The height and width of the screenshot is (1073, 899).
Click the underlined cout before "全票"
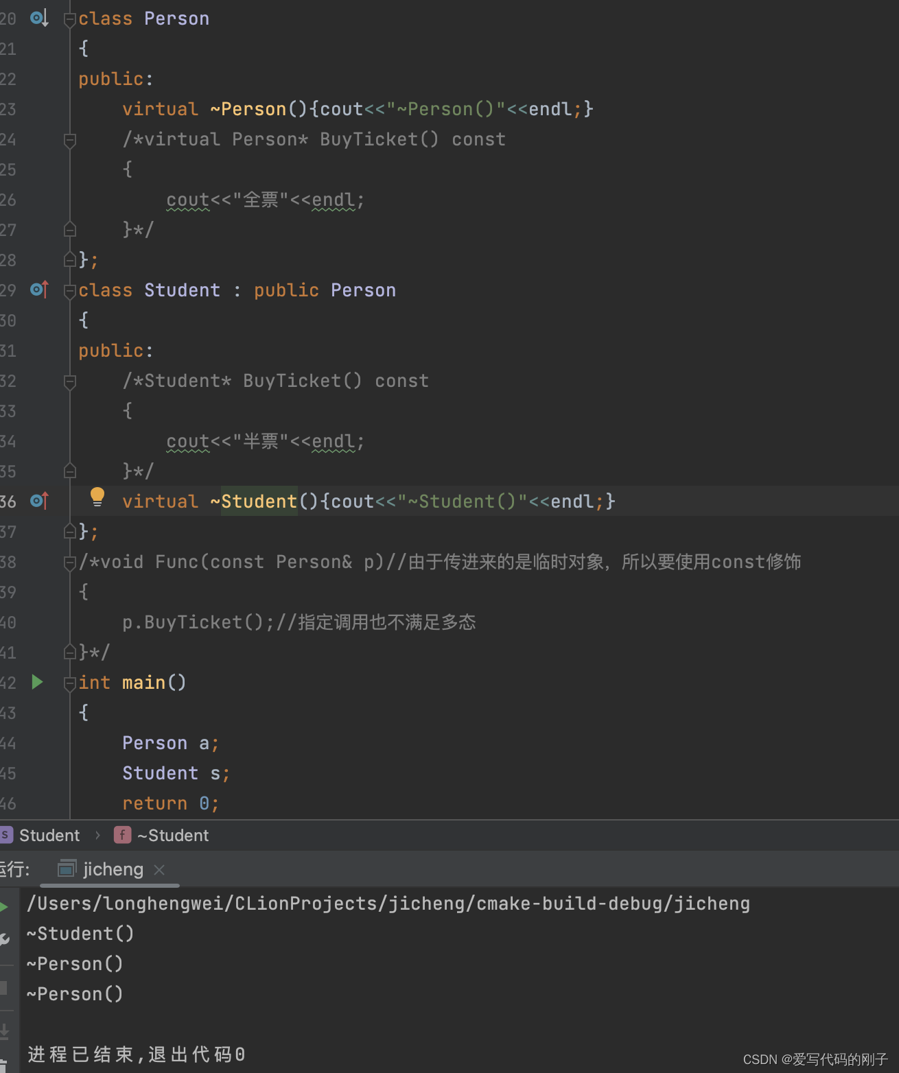(x=188, y=200)
